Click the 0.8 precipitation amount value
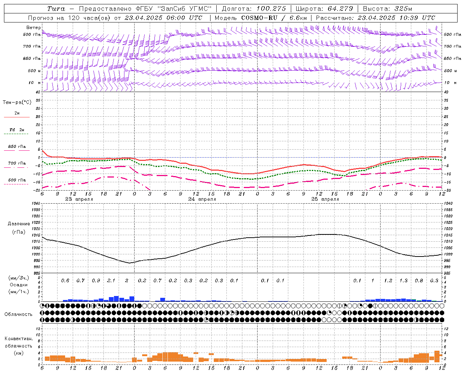 (x=419, y=280)
